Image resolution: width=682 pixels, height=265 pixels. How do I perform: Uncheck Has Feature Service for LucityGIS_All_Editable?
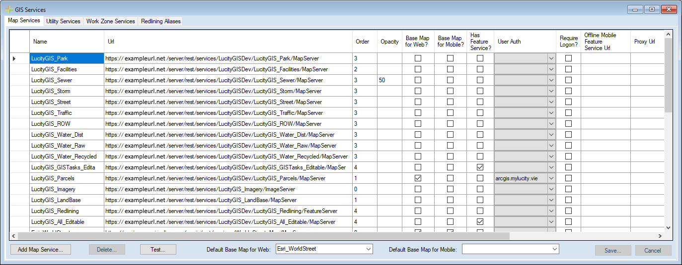480,222
